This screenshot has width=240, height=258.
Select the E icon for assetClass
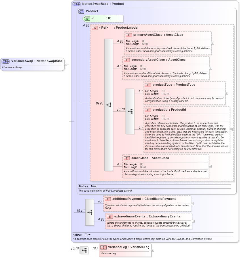point(127,158)
